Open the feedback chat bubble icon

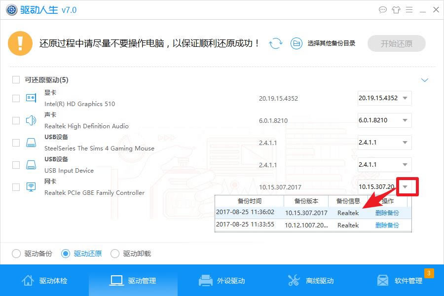382,10
